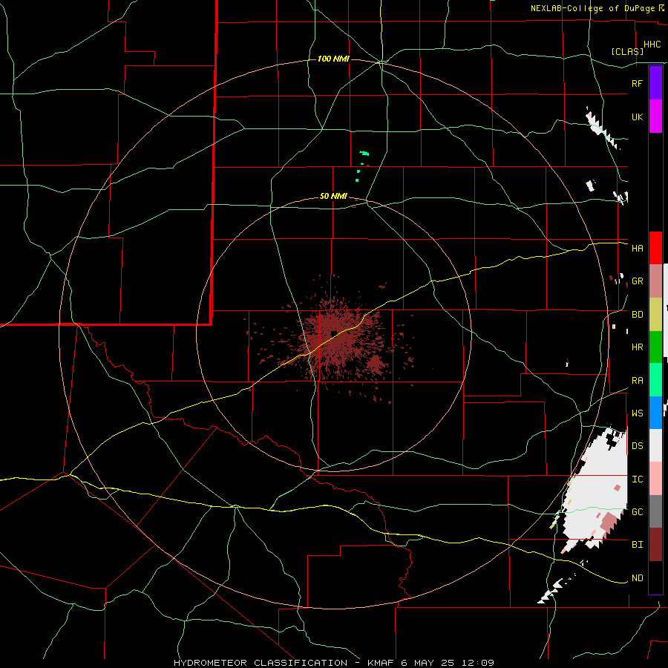
Task: Click the "[CLAS]" units label
Action: pos(627,51)
